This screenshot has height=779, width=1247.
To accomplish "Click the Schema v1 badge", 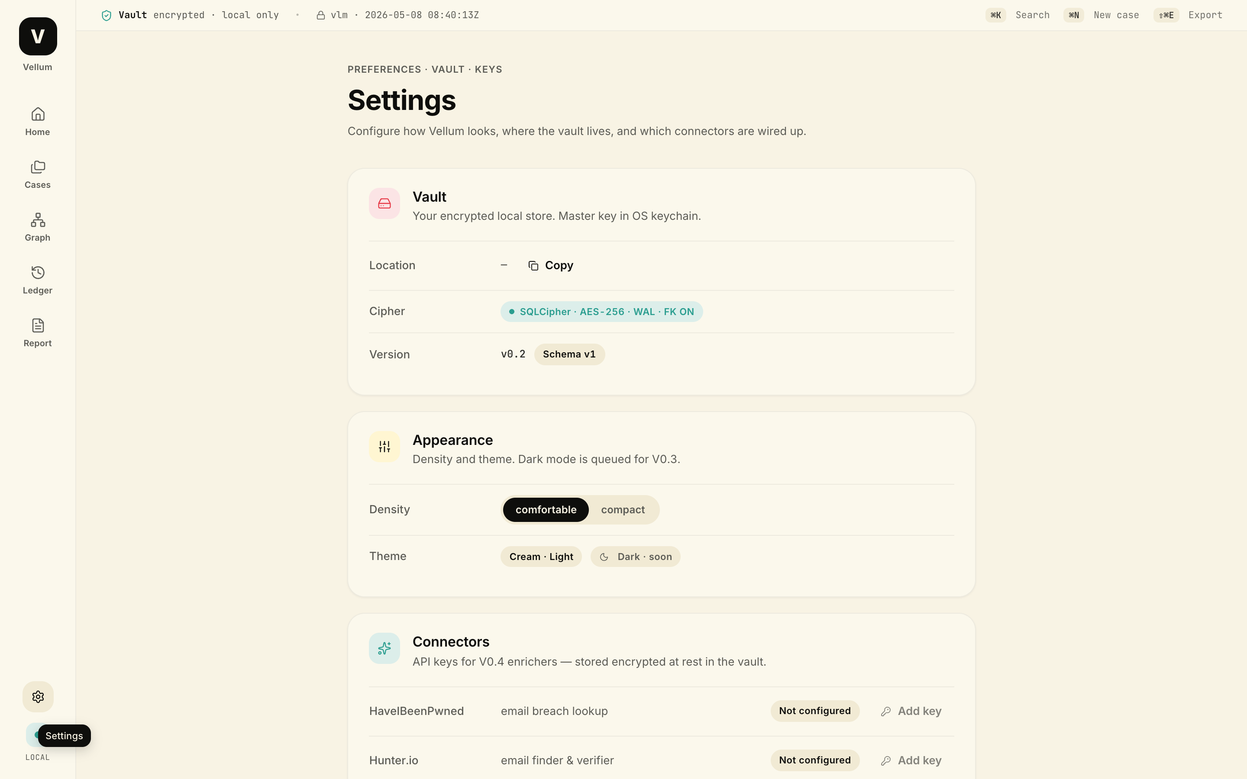I will click(569, 354).
